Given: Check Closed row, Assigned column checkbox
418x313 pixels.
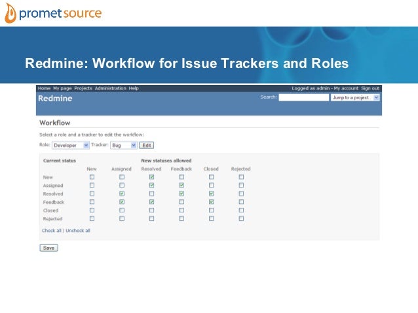Looking at the screenshot, I should [122, 210].
